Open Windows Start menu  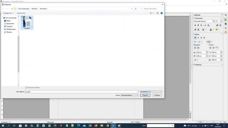[3, 126]
